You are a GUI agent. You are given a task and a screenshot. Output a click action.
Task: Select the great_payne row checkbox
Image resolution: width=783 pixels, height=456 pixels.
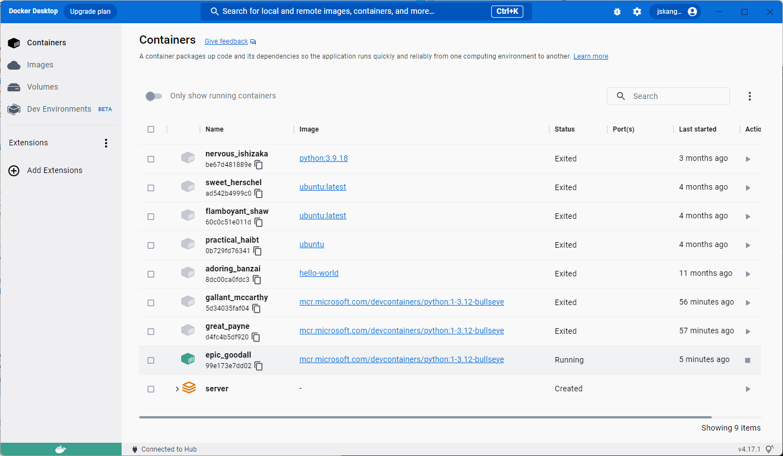click(x=151, y=332)
